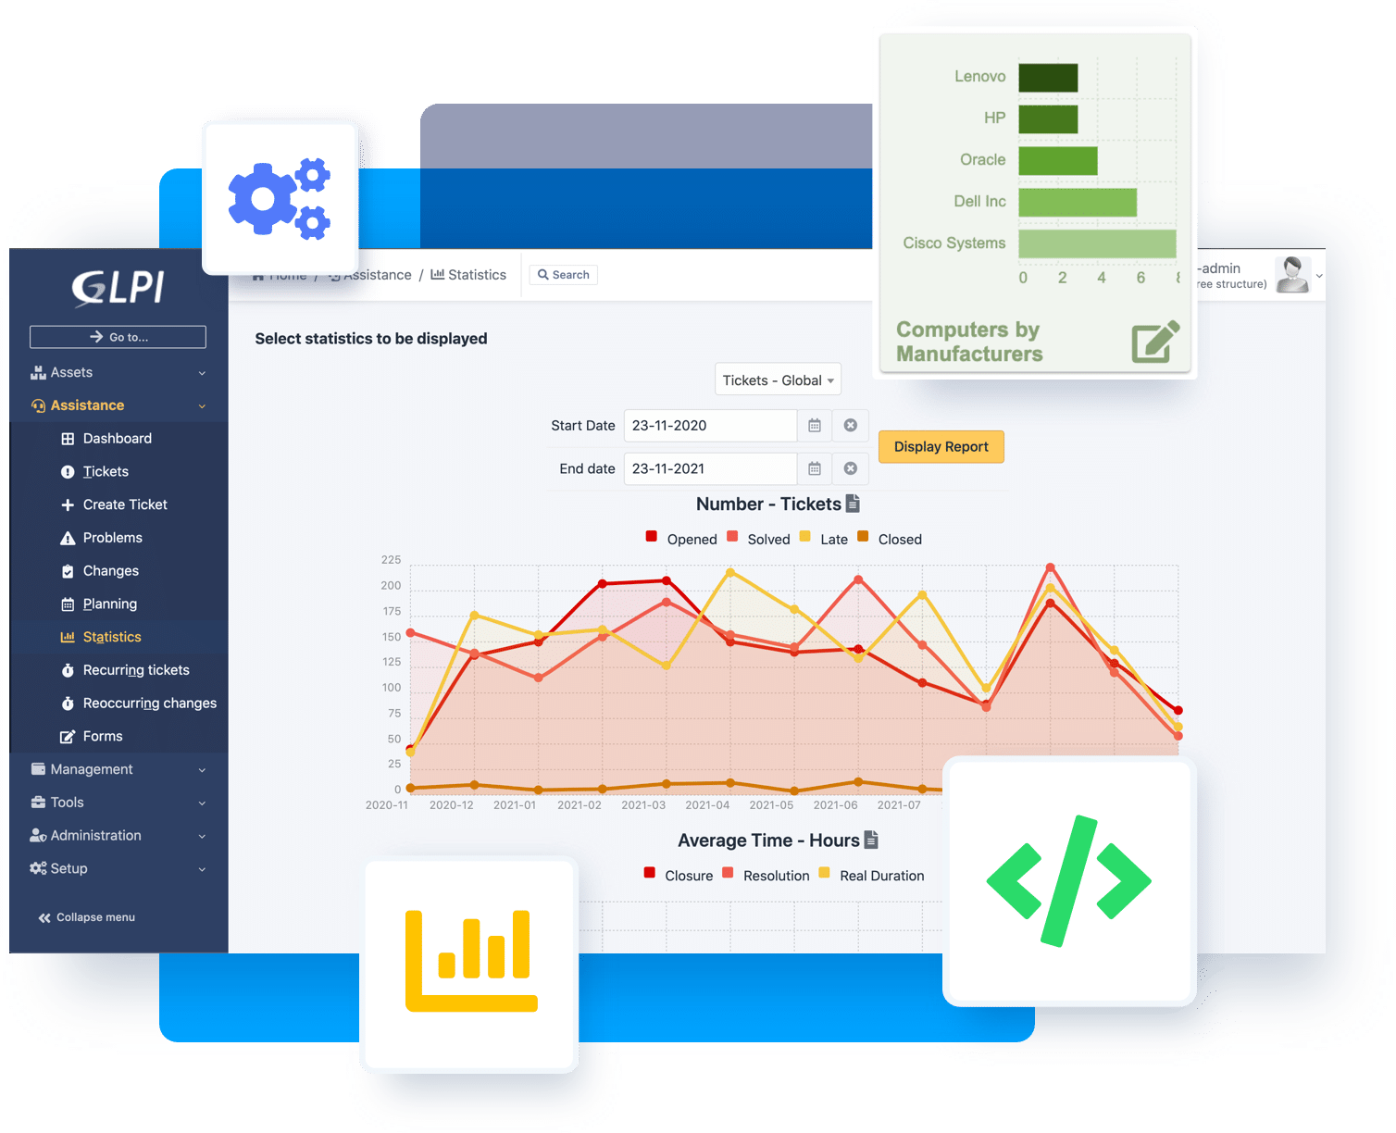Click the Assistance breadcrumb link

coord(378,275)
